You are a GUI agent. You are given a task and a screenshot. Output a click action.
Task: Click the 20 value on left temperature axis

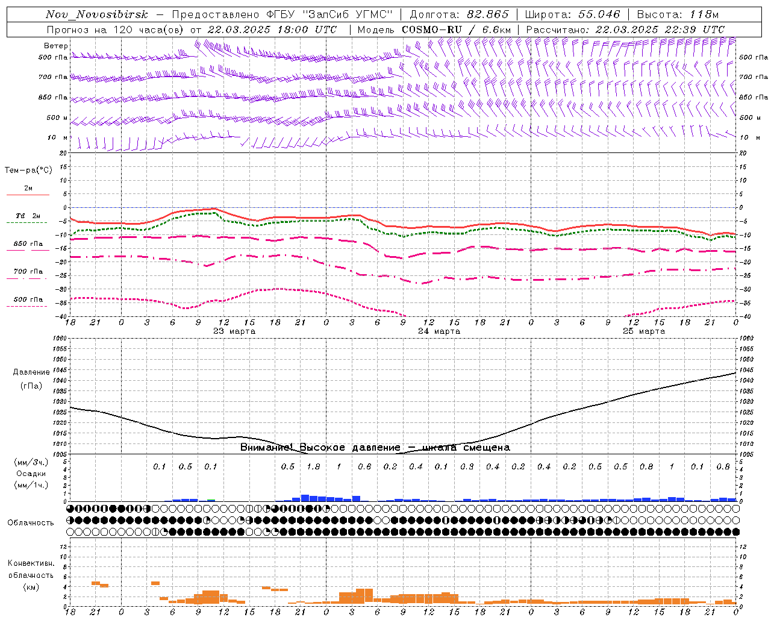coord(64,153)
